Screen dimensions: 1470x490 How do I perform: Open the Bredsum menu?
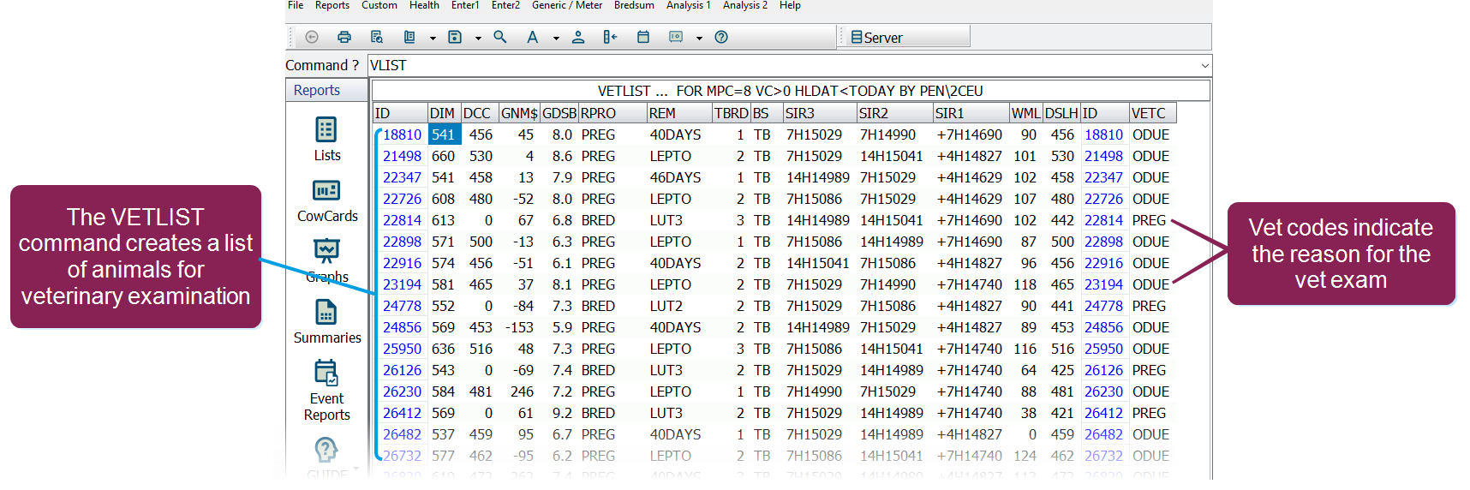pos(634,5)
